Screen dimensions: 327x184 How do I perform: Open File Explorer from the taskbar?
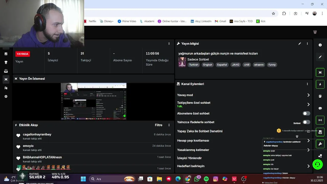tap(159, 179)
